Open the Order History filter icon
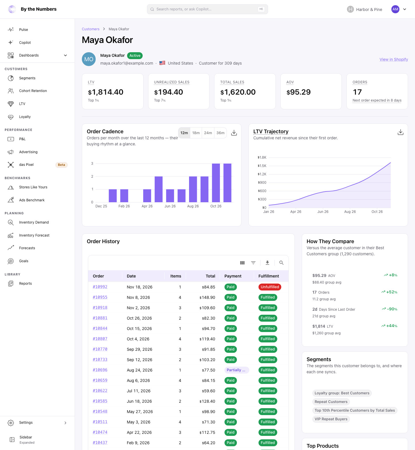The height and width of the screenshot is (450, 415). click(253, 263)
